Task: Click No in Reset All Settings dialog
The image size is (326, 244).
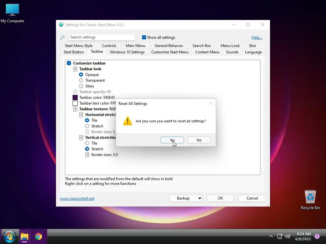Action: coord(199,140)
